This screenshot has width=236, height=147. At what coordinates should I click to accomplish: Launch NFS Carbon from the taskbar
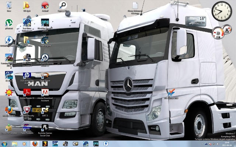point(96,144)
